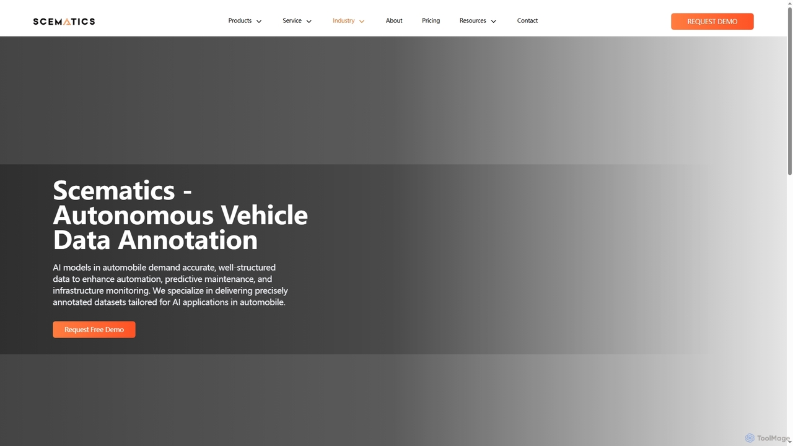
Task: Expand the Resources chevron arrow
Action: [494, 21]
